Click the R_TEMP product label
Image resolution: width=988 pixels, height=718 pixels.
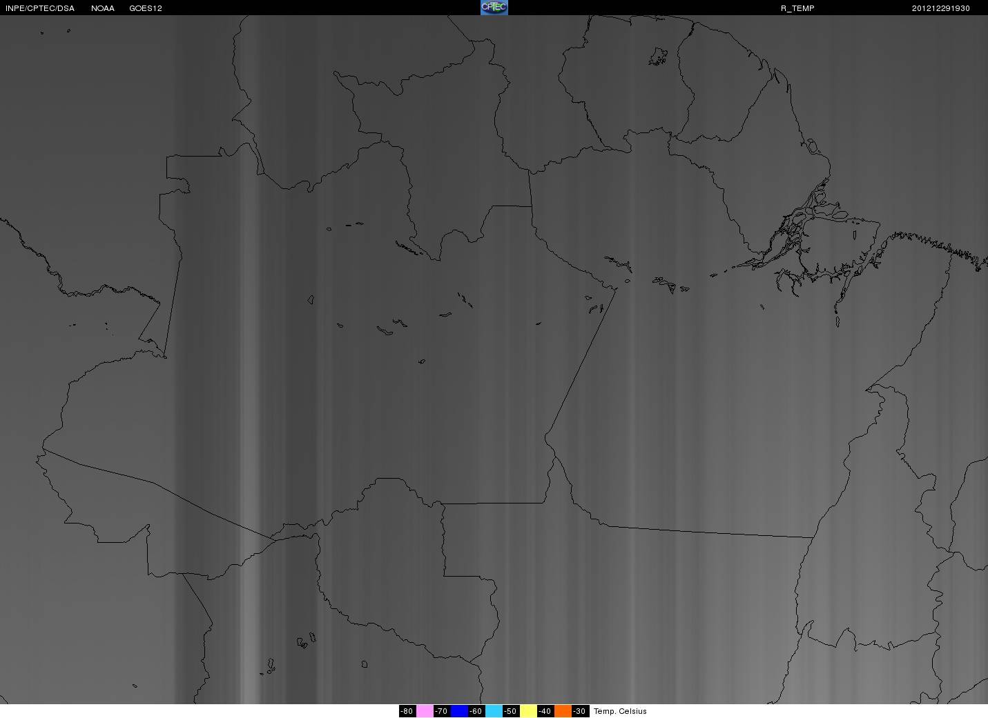pos(797,8)
